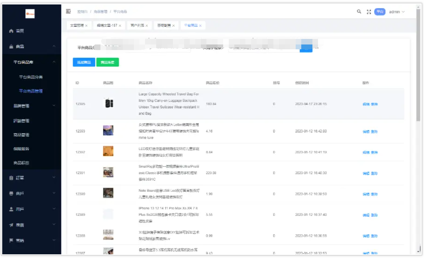Open the admin user dropdown

tap(396, 12)
